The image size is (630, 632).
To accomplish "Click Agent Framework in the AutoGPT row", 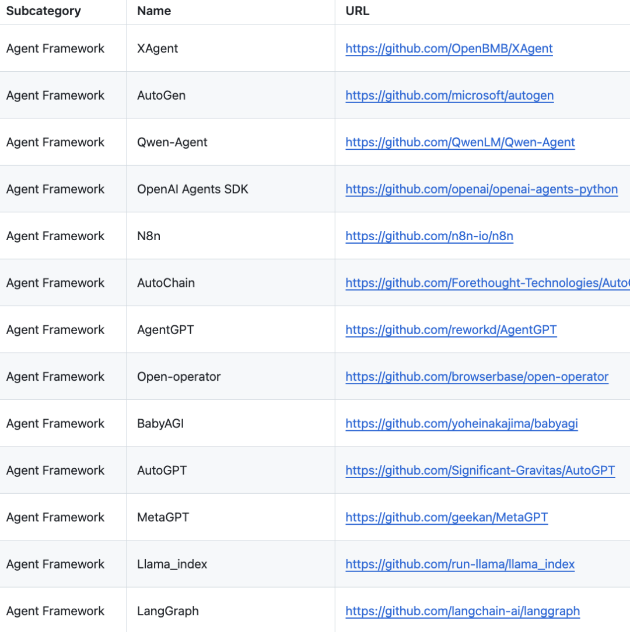I will [55, 471].
